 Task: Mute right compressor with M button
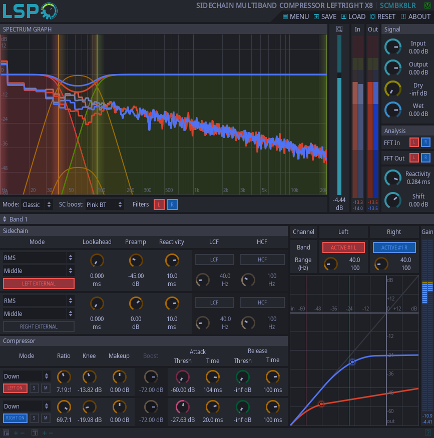click(46, 418)
